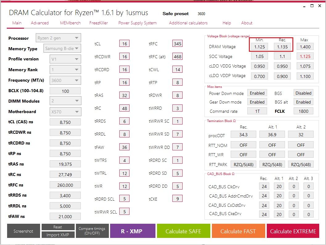Click the tRC timing value 48

[124, 108]
